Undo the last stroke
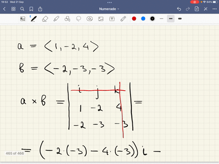 tap(179, 9)
